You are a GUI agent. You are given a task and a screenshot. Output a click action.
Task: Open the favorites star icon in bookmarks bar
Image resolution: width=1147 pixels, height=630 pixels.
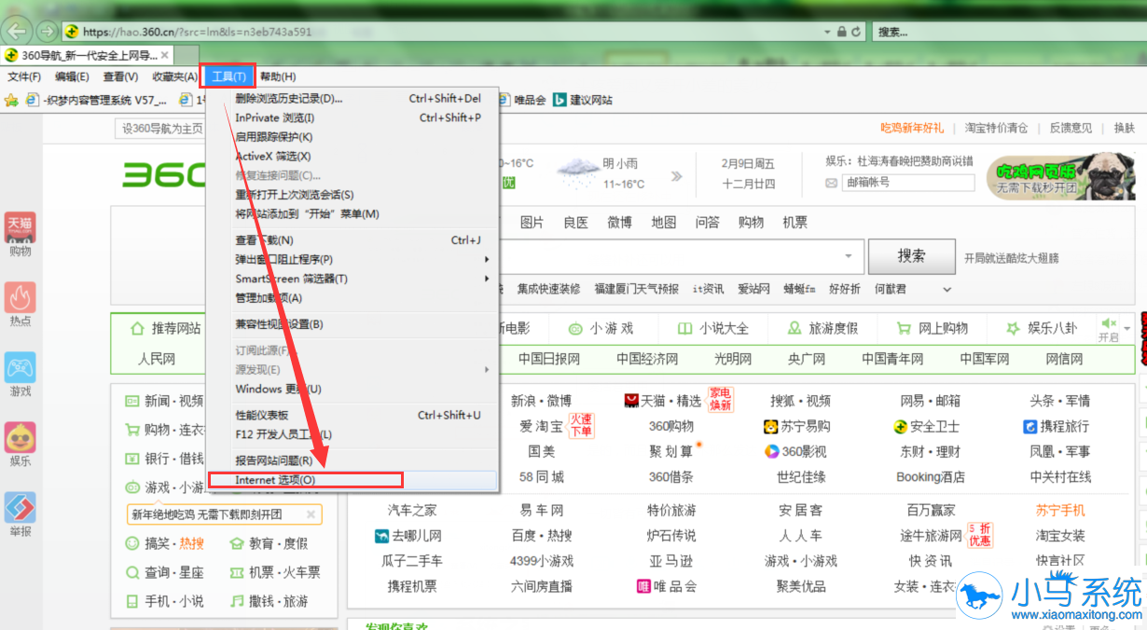click(11, 100)
